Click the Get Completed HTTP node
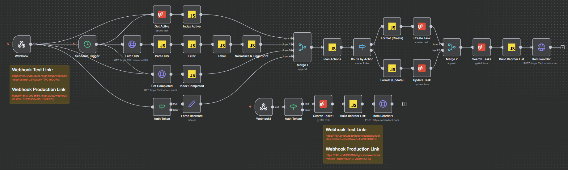Image resolution: width=568 pixels, height=170 pixels. click(162, 74)
